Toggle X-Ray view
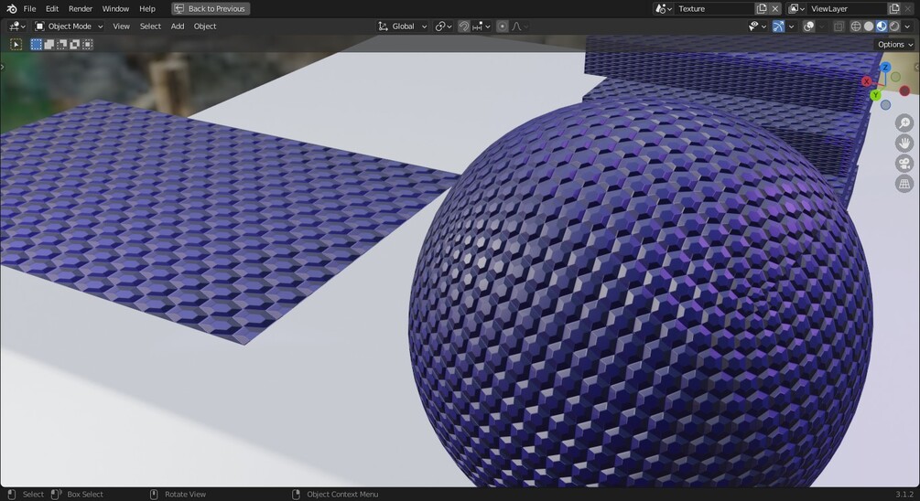 click(839, 27)
